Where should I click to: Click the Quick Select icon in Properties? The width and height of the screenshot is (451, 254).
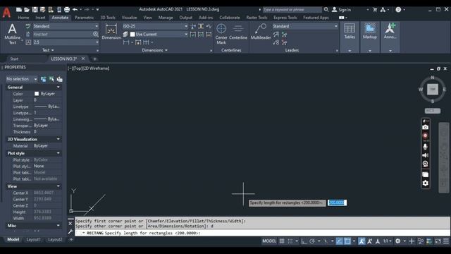59,79
